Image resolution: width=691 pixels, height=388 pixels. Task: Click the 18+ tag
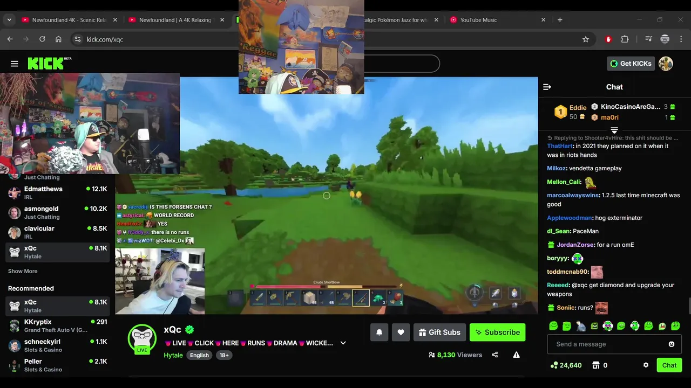pyautogui.click(x=224, y=355)
